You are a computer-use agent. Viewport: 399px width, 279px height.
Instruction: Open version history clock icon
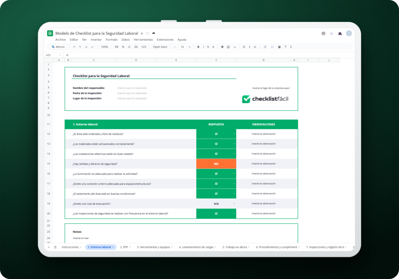(x=323, y=33)
